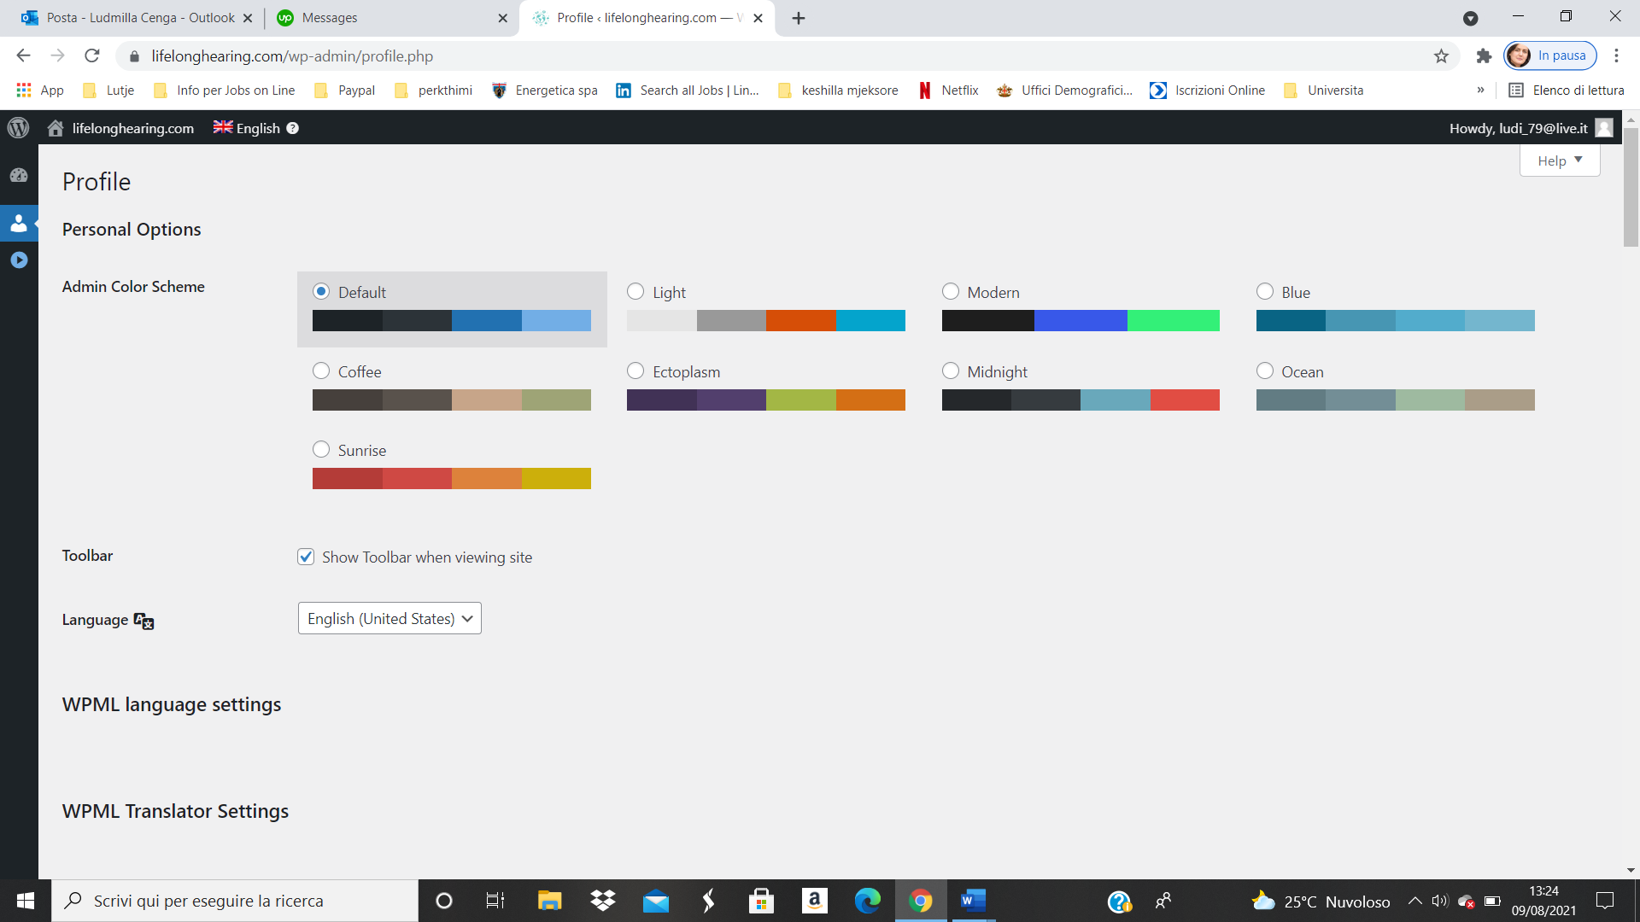Screen dimensions: 1640x922
Task: Uncheck Show Toolbar when viewing site
Action: coord(306,557)
